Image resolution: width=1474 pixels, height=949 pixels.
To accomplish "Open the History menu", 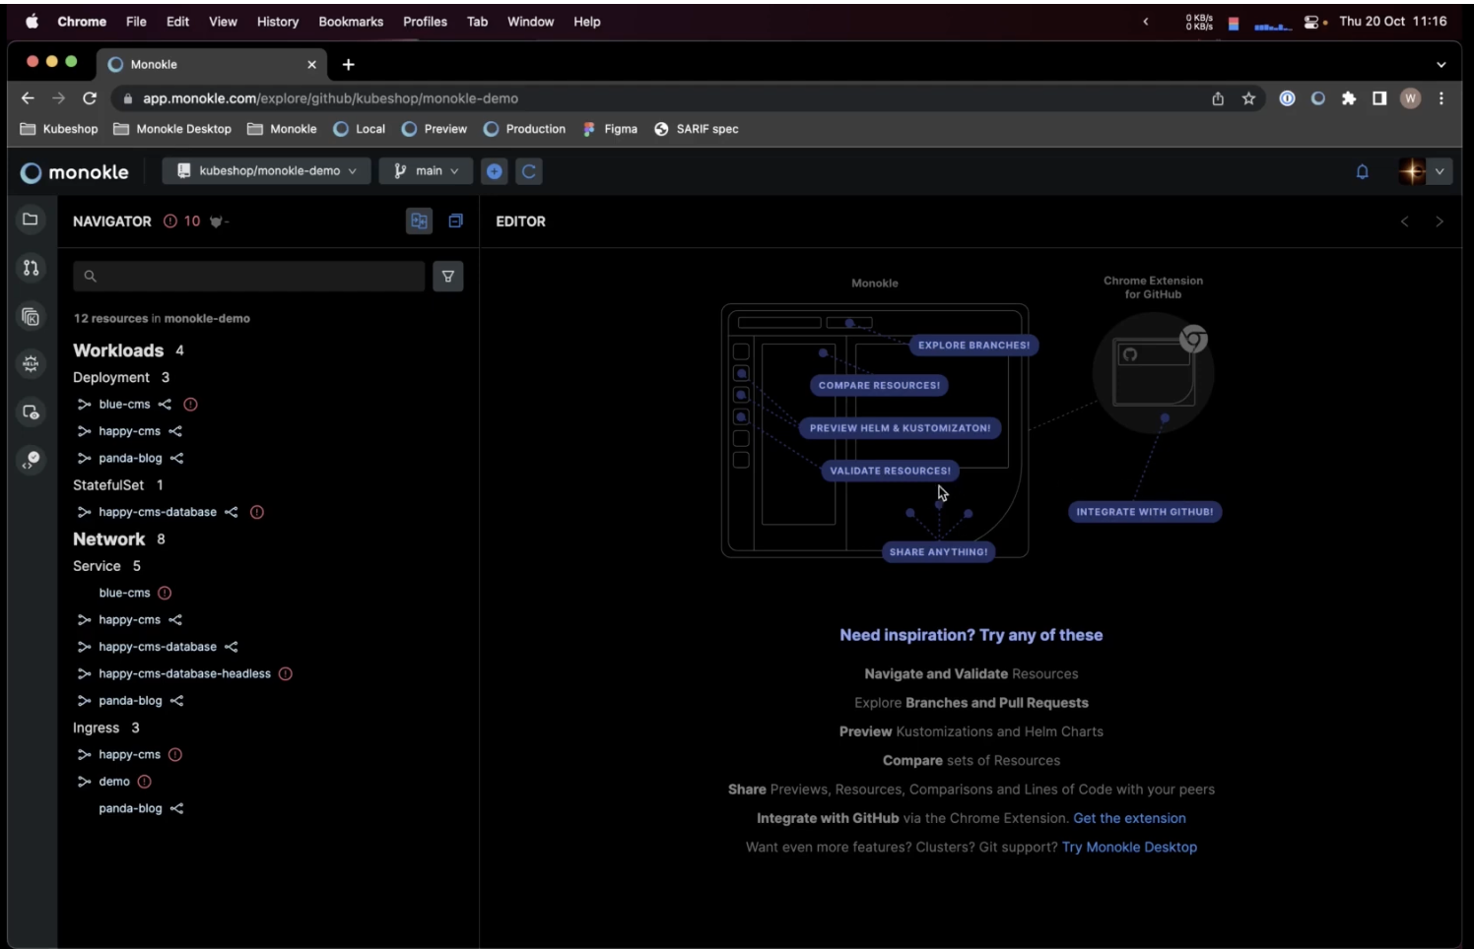I will (x=278, y=22).
